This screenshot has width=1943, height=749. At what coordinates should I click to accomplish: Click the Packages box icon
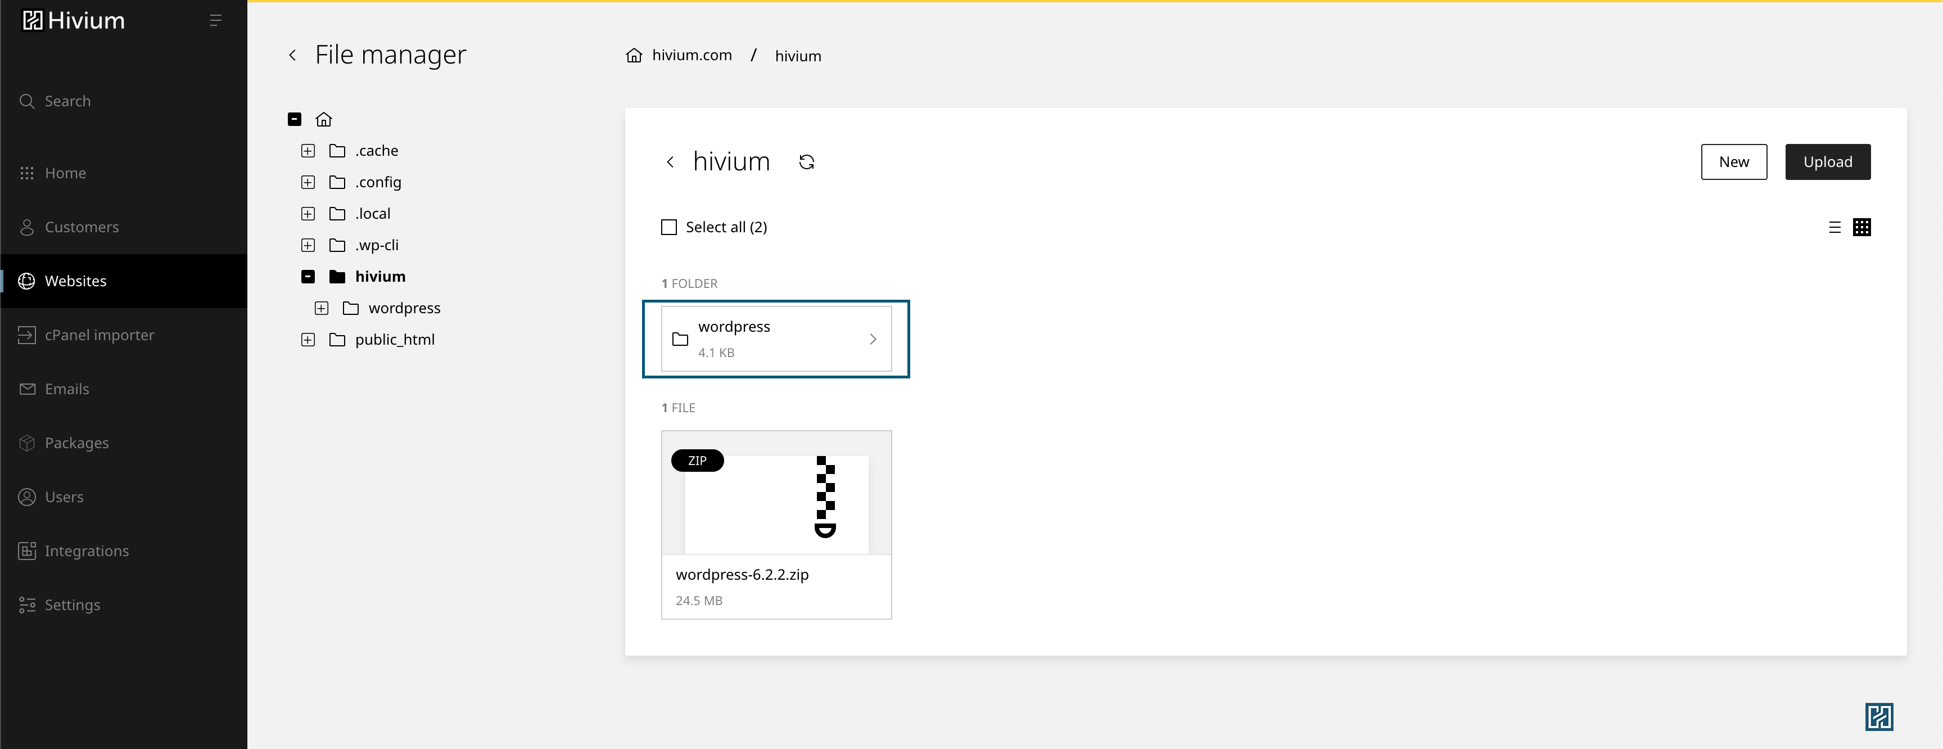click(x=27, y=443)
